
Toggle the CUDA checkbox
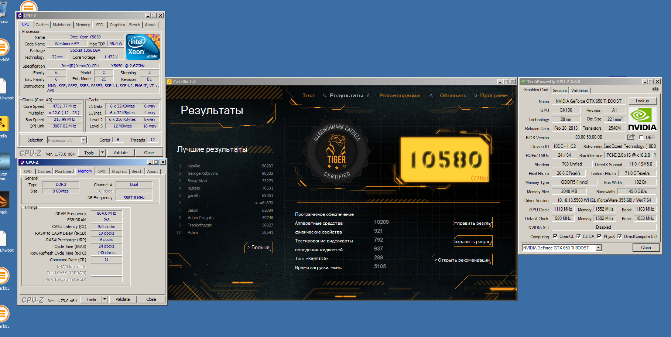pos(579,236)
